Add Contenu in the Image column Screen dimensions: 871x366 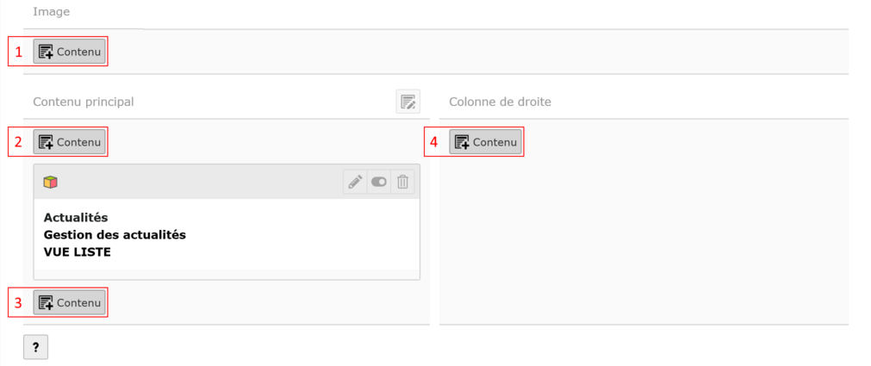[x=70, y=52]
